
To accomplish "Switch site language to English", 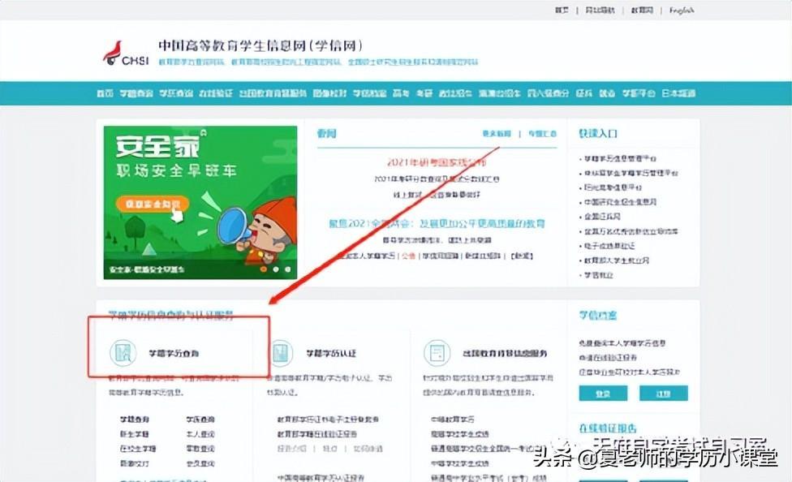I will point(682,10).
